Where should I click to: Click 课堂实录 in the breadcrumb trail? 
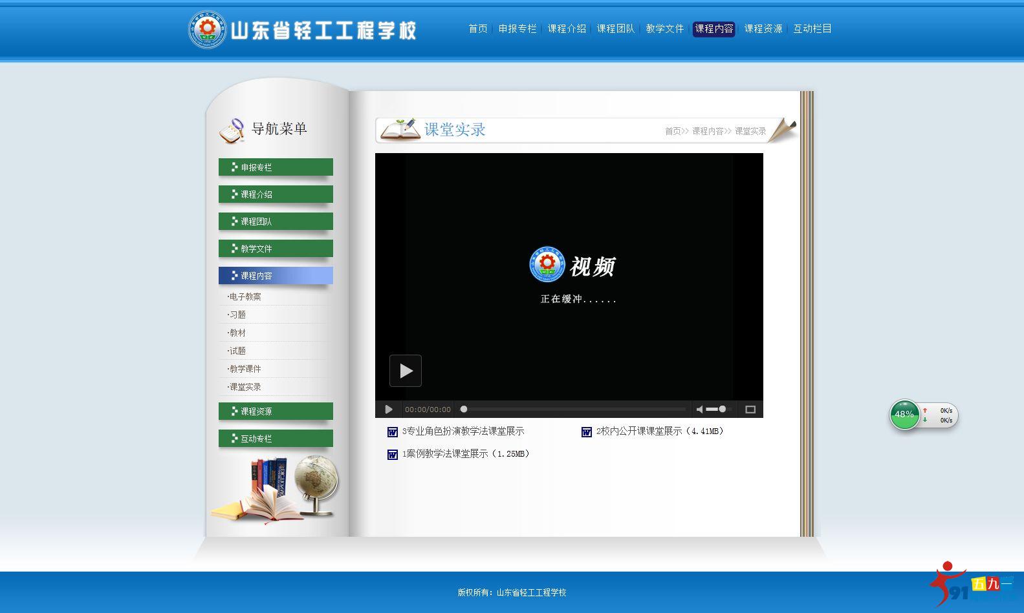point(750,131)
